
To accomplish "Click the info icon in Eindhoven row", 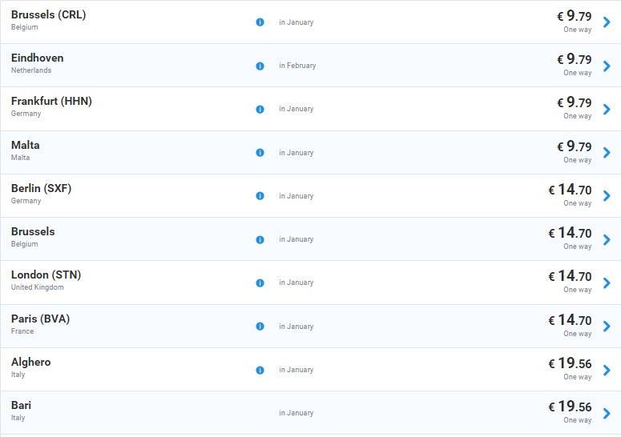I will tap(260, 66).
